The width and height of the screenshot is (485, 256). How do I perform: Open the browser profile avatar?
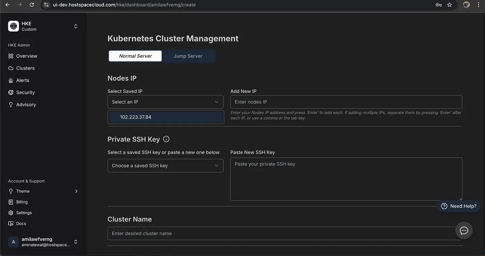(467, 4)
